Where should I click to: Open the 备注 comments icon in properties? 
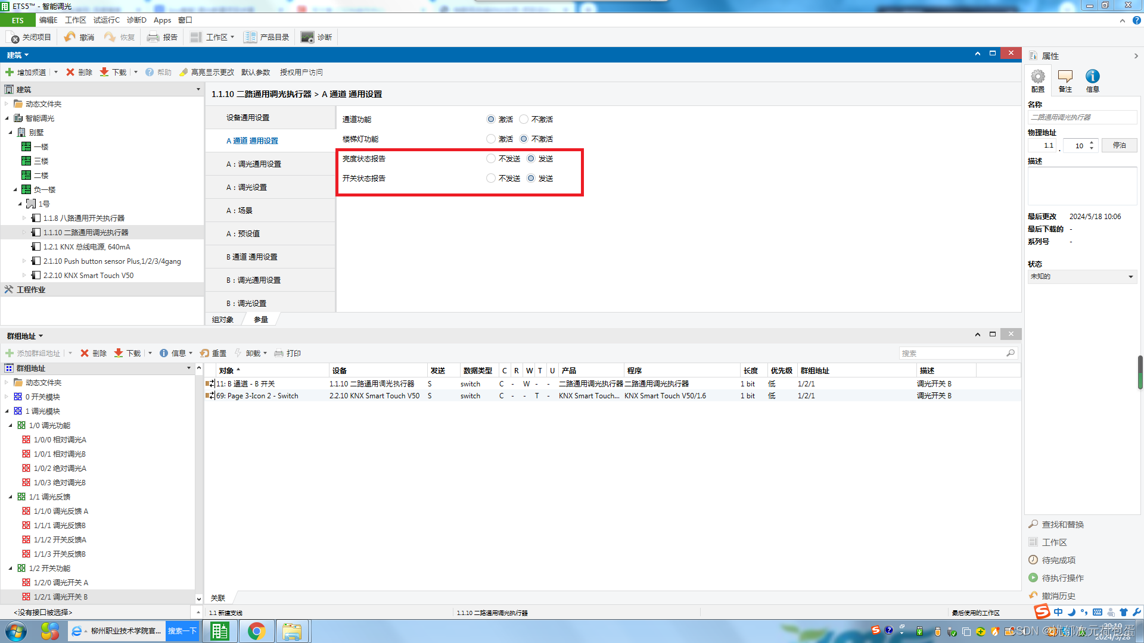point(1065,77)
